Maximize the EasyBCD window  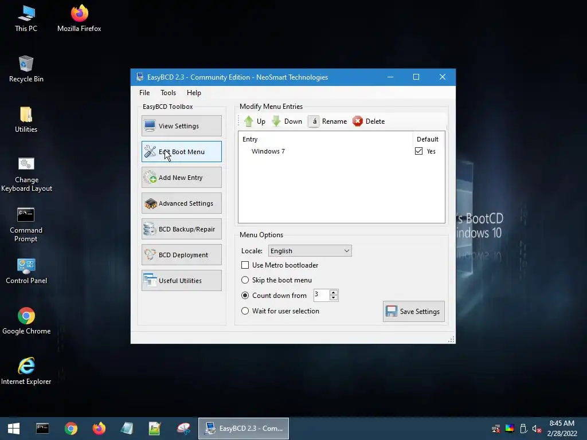tap(416, 77)
